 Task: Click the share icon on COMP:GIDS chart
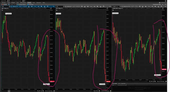coord(139,6)
